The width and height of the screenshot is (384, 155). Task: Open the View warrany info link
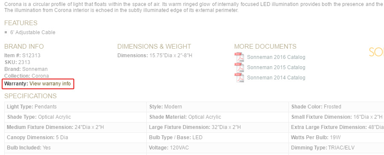click(x=50, y=84)
